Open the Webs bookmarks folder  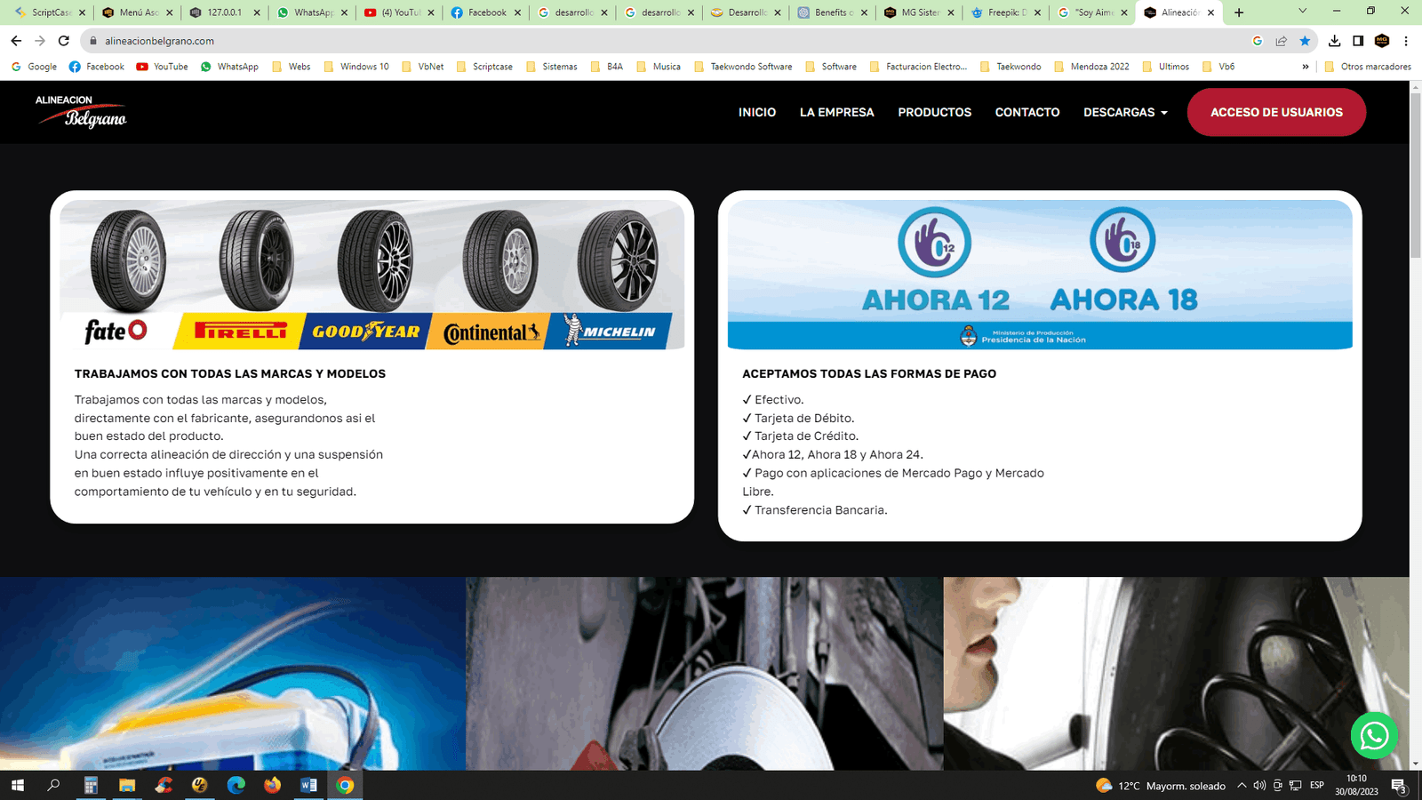[x=292, y=67]
